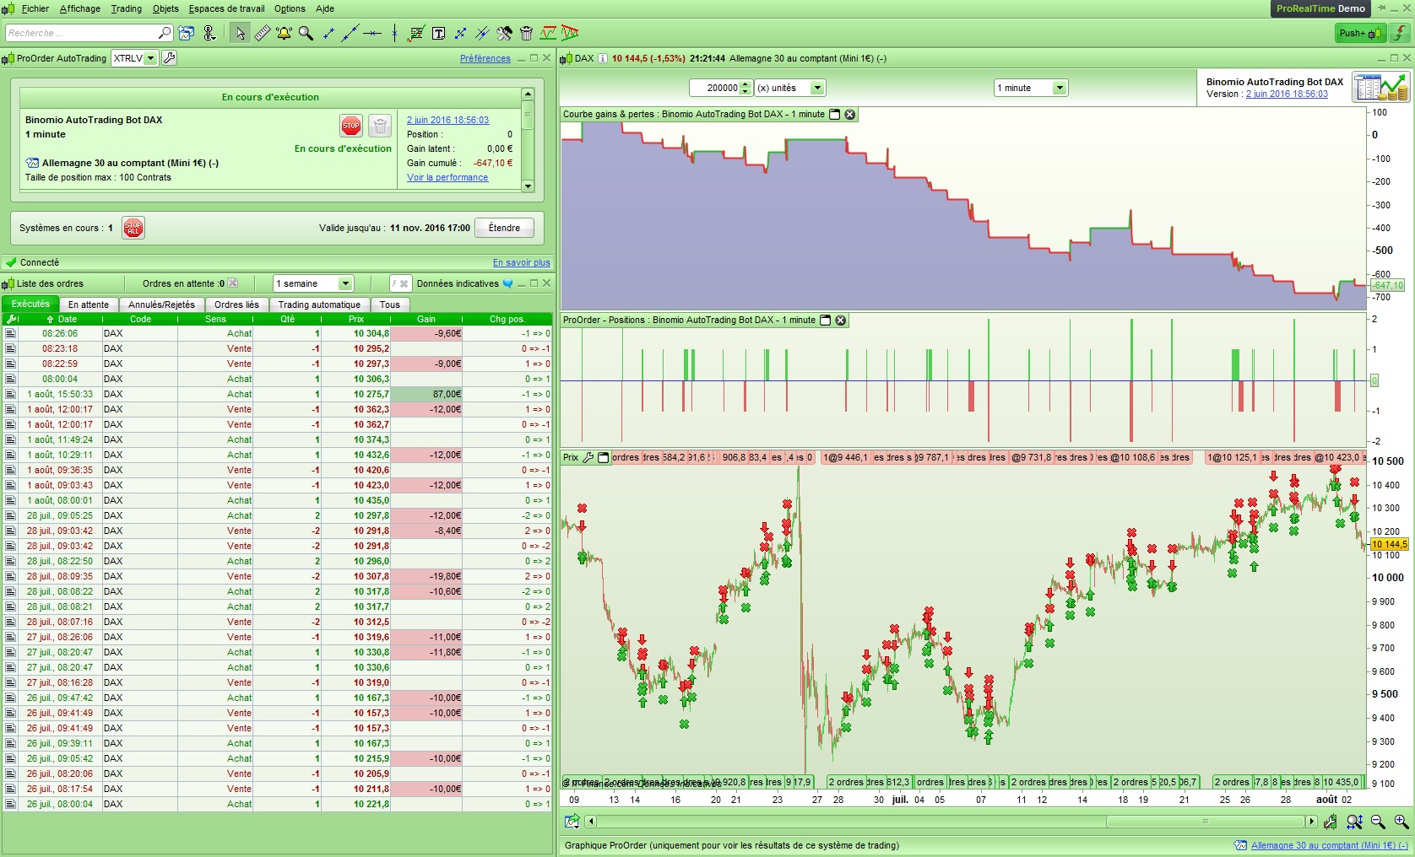Image resolution: width=1415 pixels, height=857 pixels.
Task: Close the Courbe gains & pertes panel
Action: coord(850,115)
